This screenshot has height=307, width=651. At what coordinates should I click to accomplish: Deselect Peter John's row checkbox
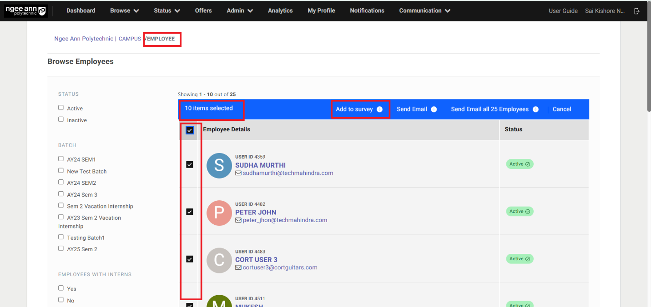click(190, 212)
